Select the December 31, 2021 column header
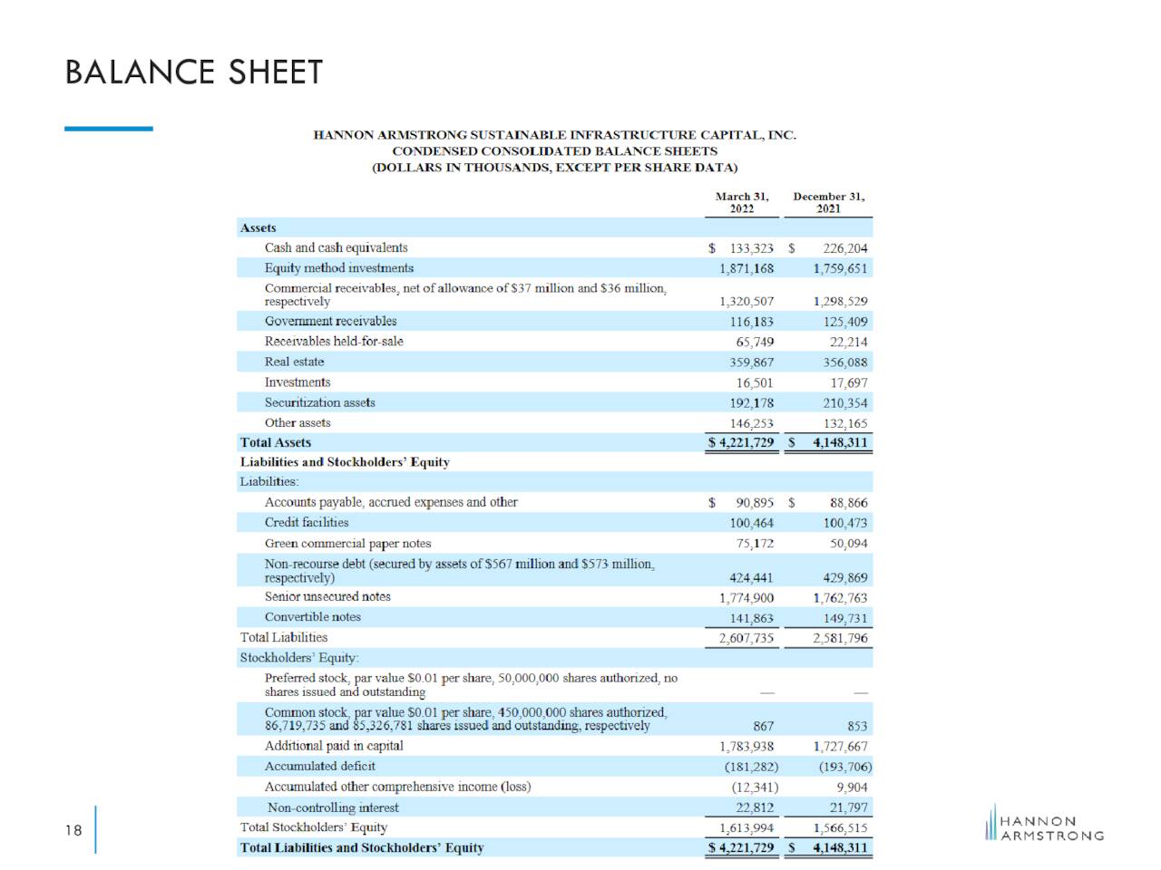This screenshot has width=1161, height=870. click(x=828, y=202)
